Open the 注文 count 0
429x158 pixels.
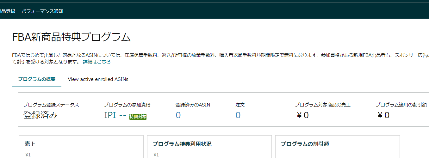(238, 115)
